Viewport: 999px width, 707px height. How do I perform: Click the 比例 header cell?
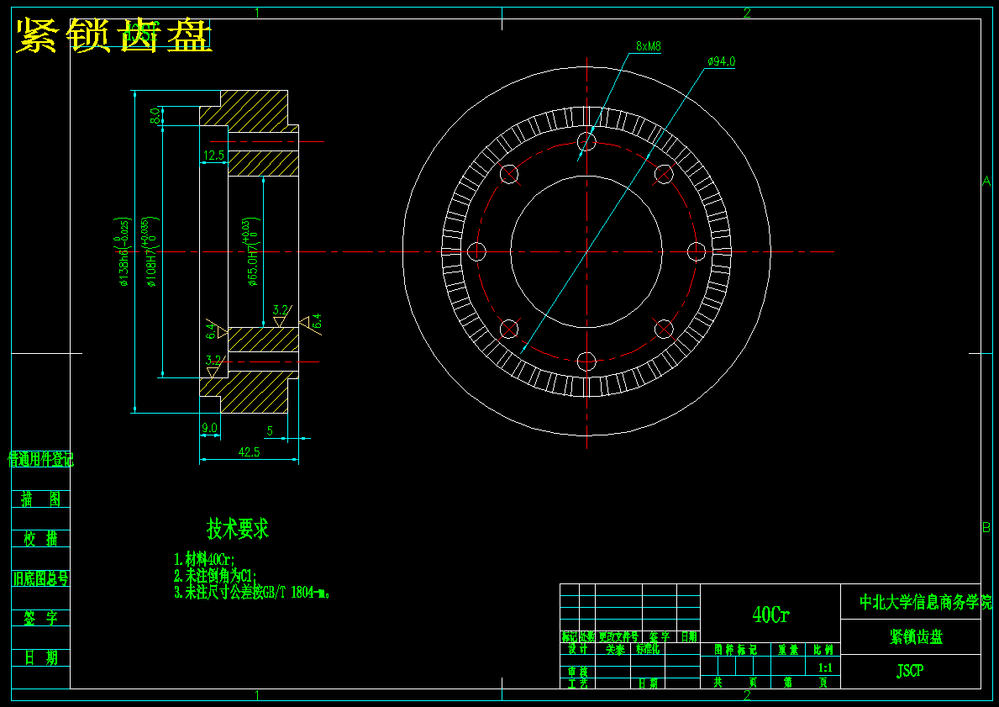pos(823,650)
